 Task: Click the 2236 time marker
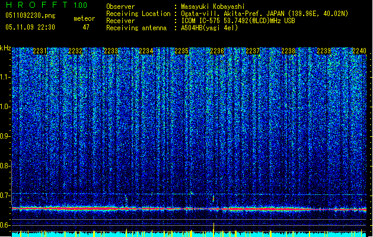(217, 51)
